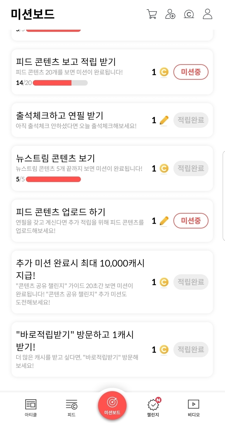This screenshot has height=423, width=225.
Task: Tap the pencil icon in 출석체크하고 연필 받기
Action: coord(164,120)
